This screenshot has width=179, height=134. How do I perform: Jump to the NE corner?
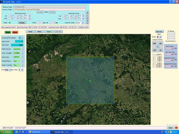[x=161, y=43]
